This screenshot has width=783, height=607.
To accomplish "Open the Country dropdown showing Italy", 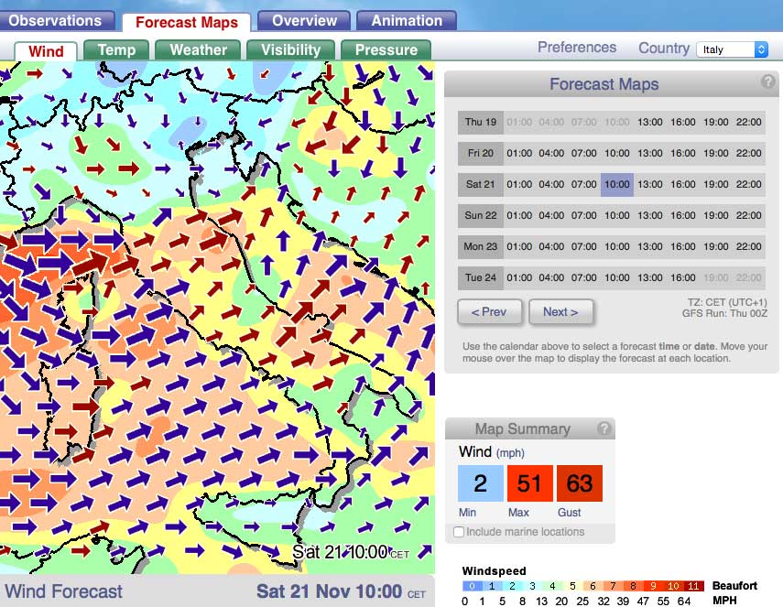I will point(732,49).
